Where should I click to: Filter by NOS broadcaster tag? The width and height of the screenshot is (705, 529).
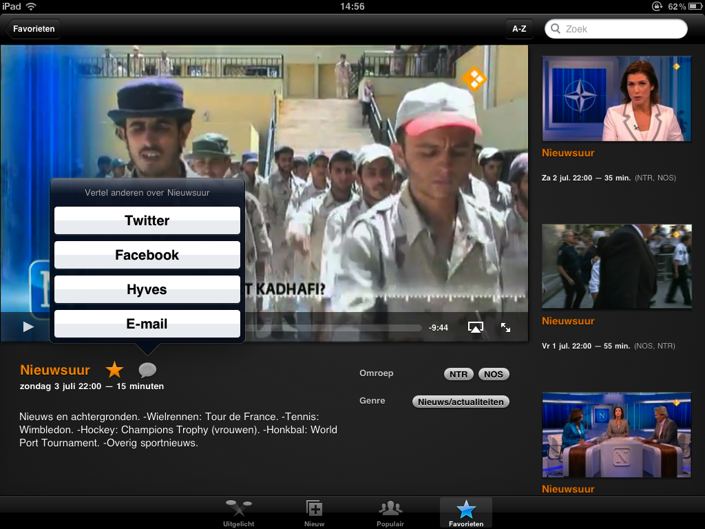[494, 375]
